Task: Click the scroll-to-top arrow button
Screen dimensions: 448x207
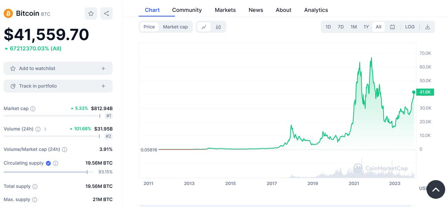Action: tap(436, 189)
